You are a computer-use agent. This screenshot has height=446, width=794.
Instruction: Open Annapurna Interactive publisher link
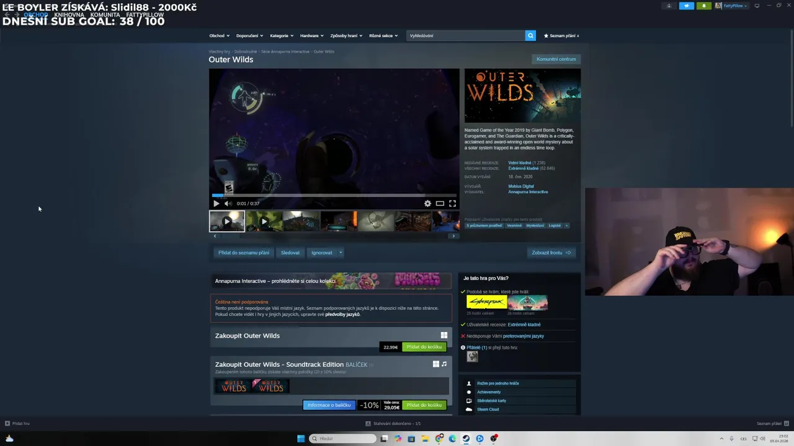tap(528, 192)
